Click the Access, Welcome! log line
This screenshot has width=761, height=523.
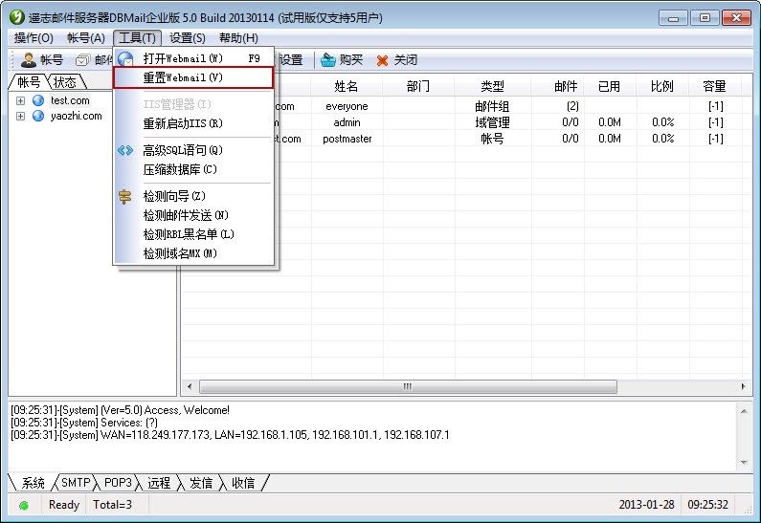click(121, 410)
